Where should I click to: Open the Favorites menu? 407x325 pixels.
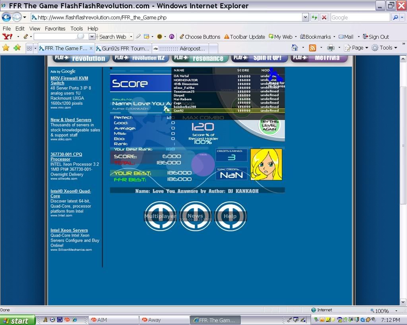55,29
